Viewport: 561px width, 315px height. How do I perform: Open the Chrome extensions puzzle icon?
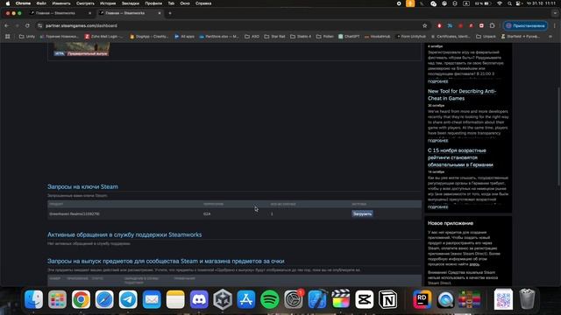point(493,25)
